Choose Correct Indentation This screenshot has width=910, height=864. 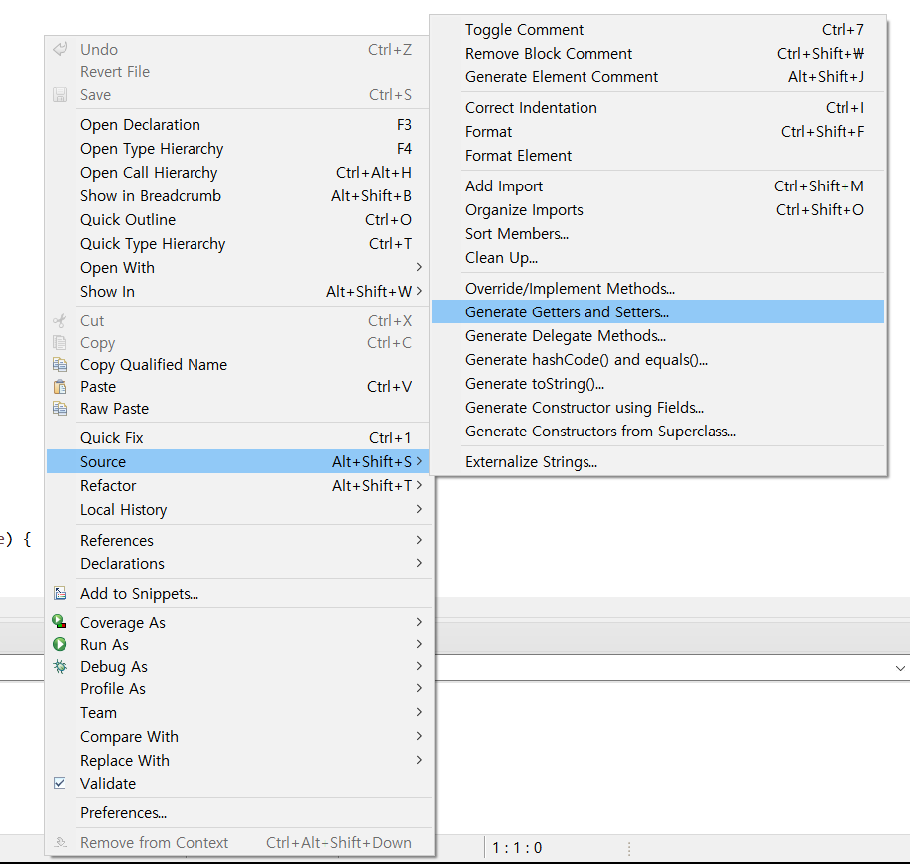click(658, 108)
